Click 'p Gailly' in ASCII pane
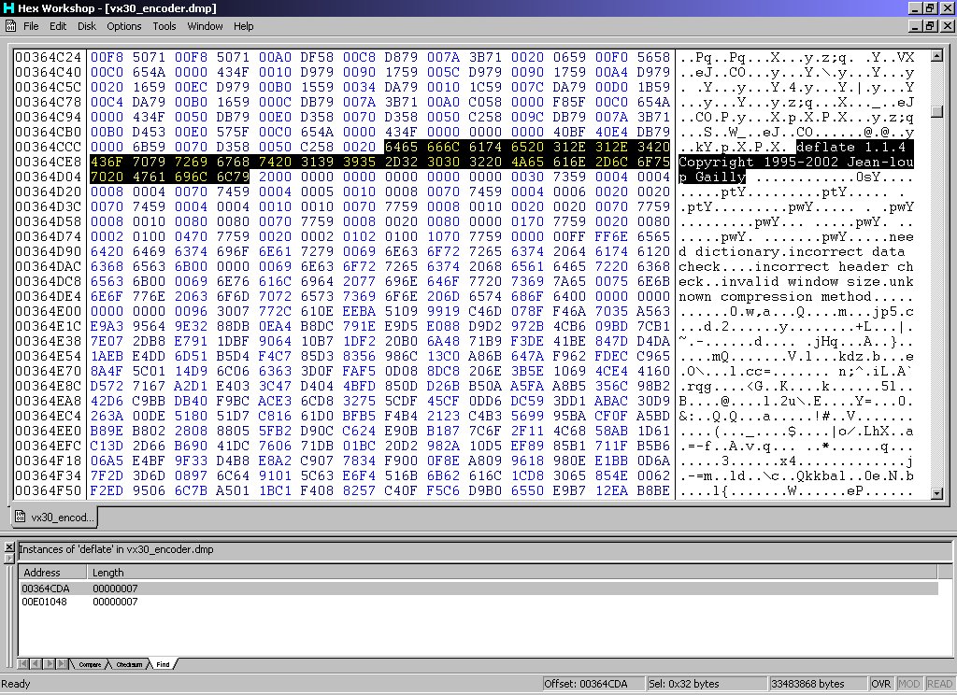957x695 pixels. [x=712, y=177]
